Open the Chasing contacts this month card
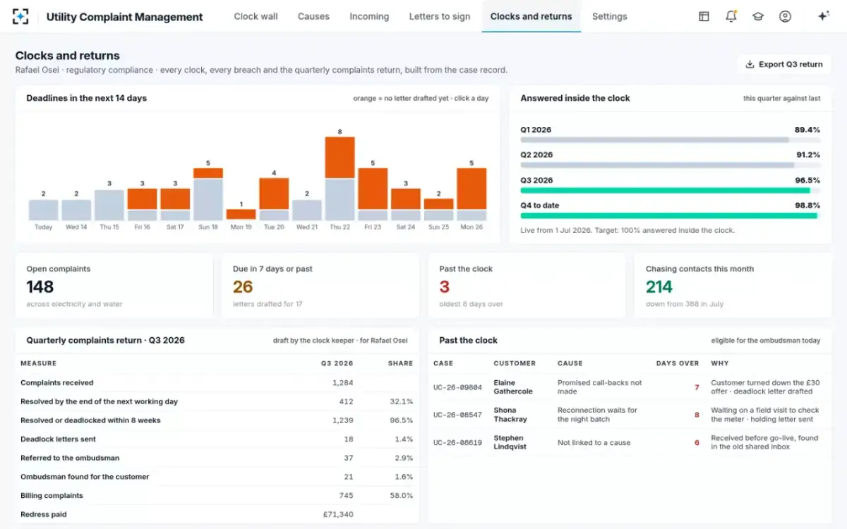The height and width of the screenshot is (529, 847). (733, 286)
